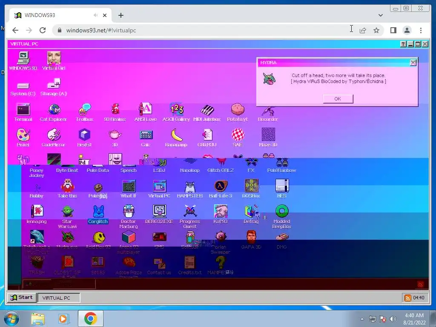This screenshot has width=436, height=327.
Task: Open the lenna.png image file
Action: click(x=37, y=211)
